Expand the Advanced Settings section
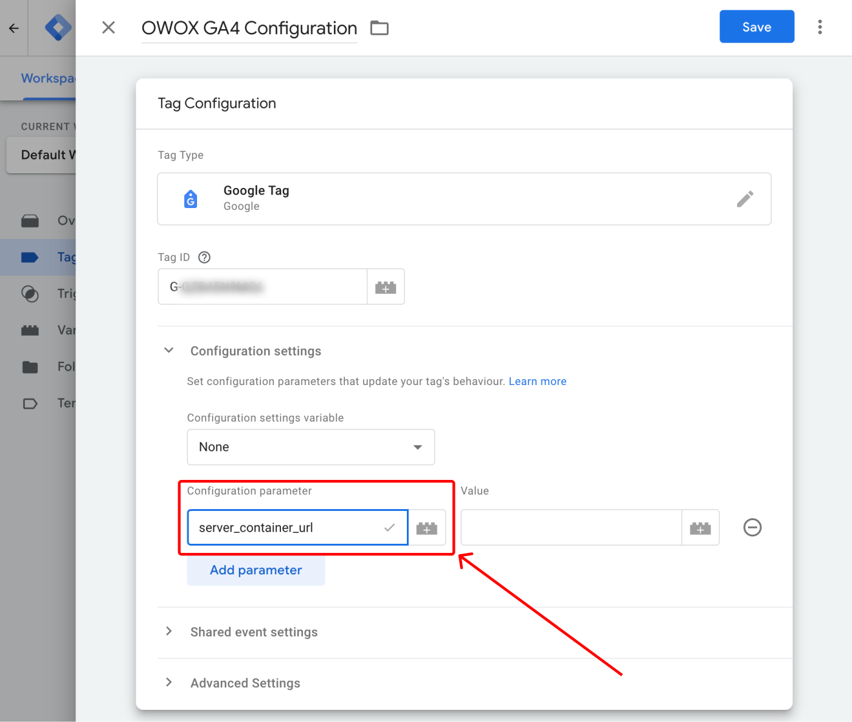This screenshot has width=852, height=722. coord(169,682)
